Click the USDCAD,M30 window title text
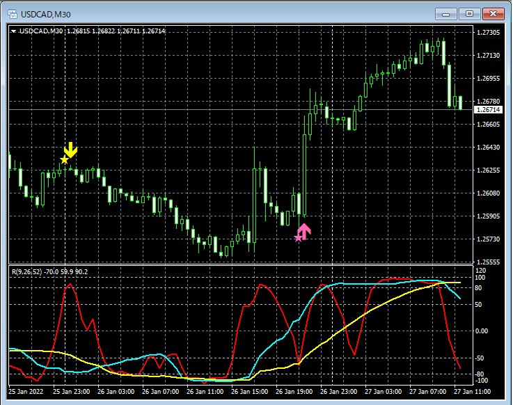 pyautogui.click(x=45, y=15)
